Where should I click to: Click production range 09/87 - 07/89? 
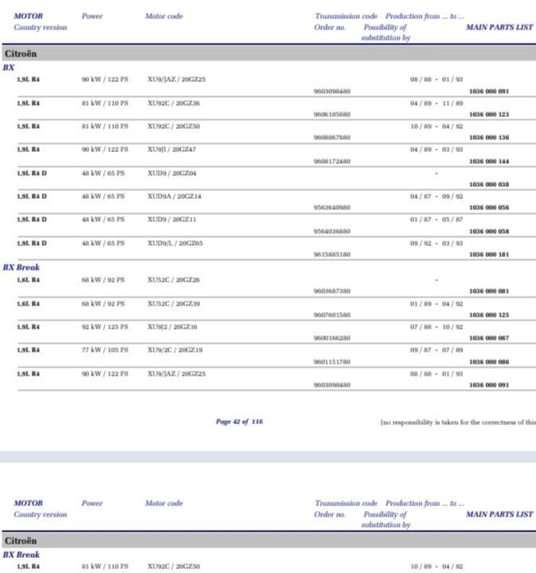[436, 349]
